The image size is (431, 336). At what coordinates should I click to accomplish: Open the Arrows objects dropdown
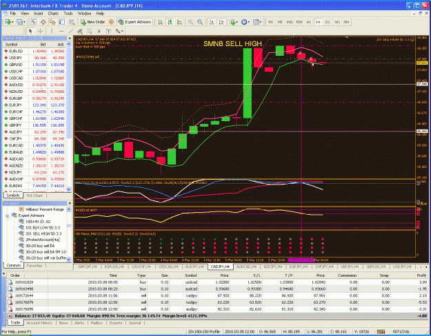[x=119, y=31]
